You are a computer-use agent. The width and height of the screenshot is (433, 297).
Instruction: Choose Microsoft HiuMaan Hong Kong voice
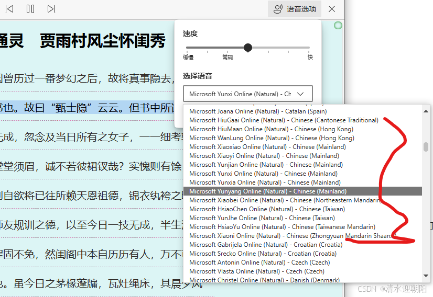(x=302, y=129)
